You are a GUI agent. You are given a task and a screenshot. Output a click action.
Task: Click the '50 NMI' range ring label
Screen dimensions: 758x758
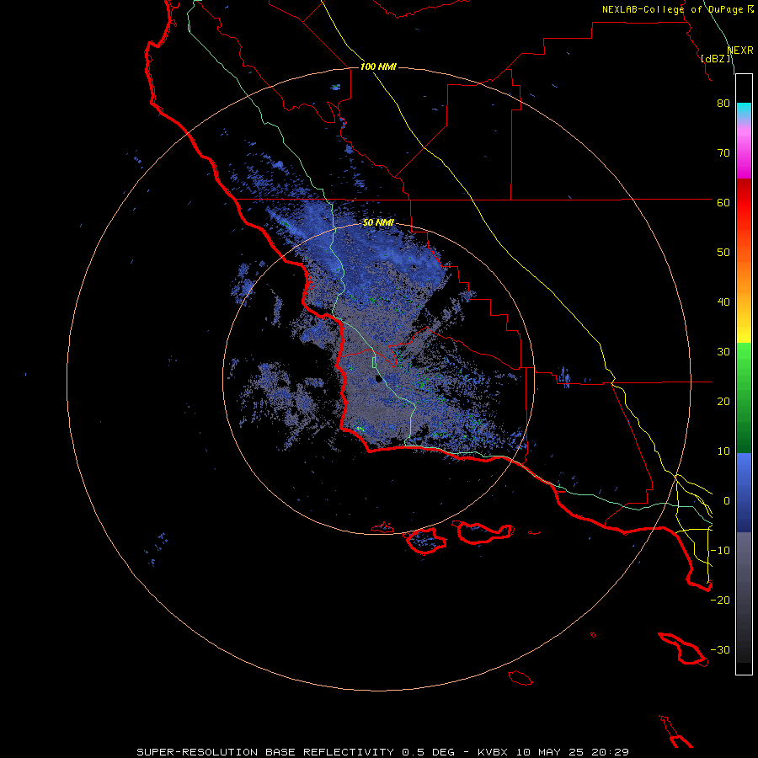(x=378, y=223)
